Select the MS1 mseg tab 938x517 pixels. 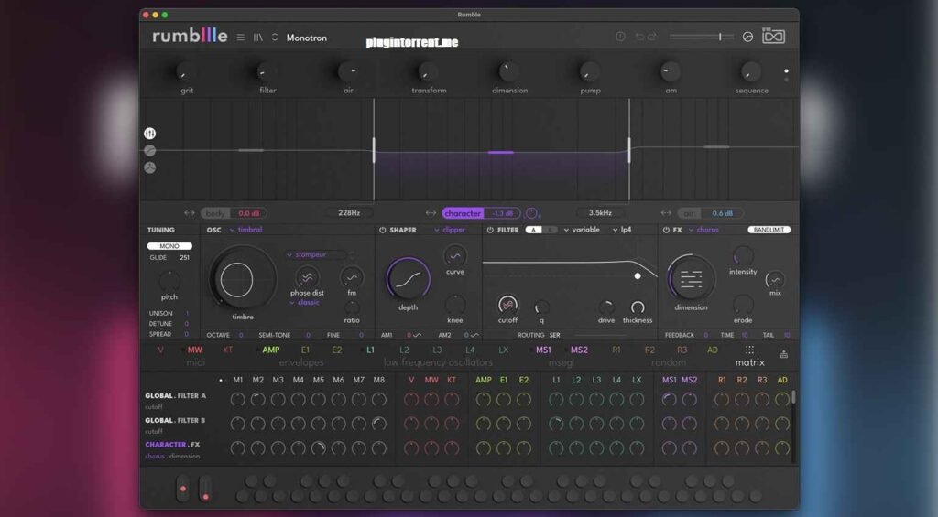pyautogui.click(x=543, y=350)
